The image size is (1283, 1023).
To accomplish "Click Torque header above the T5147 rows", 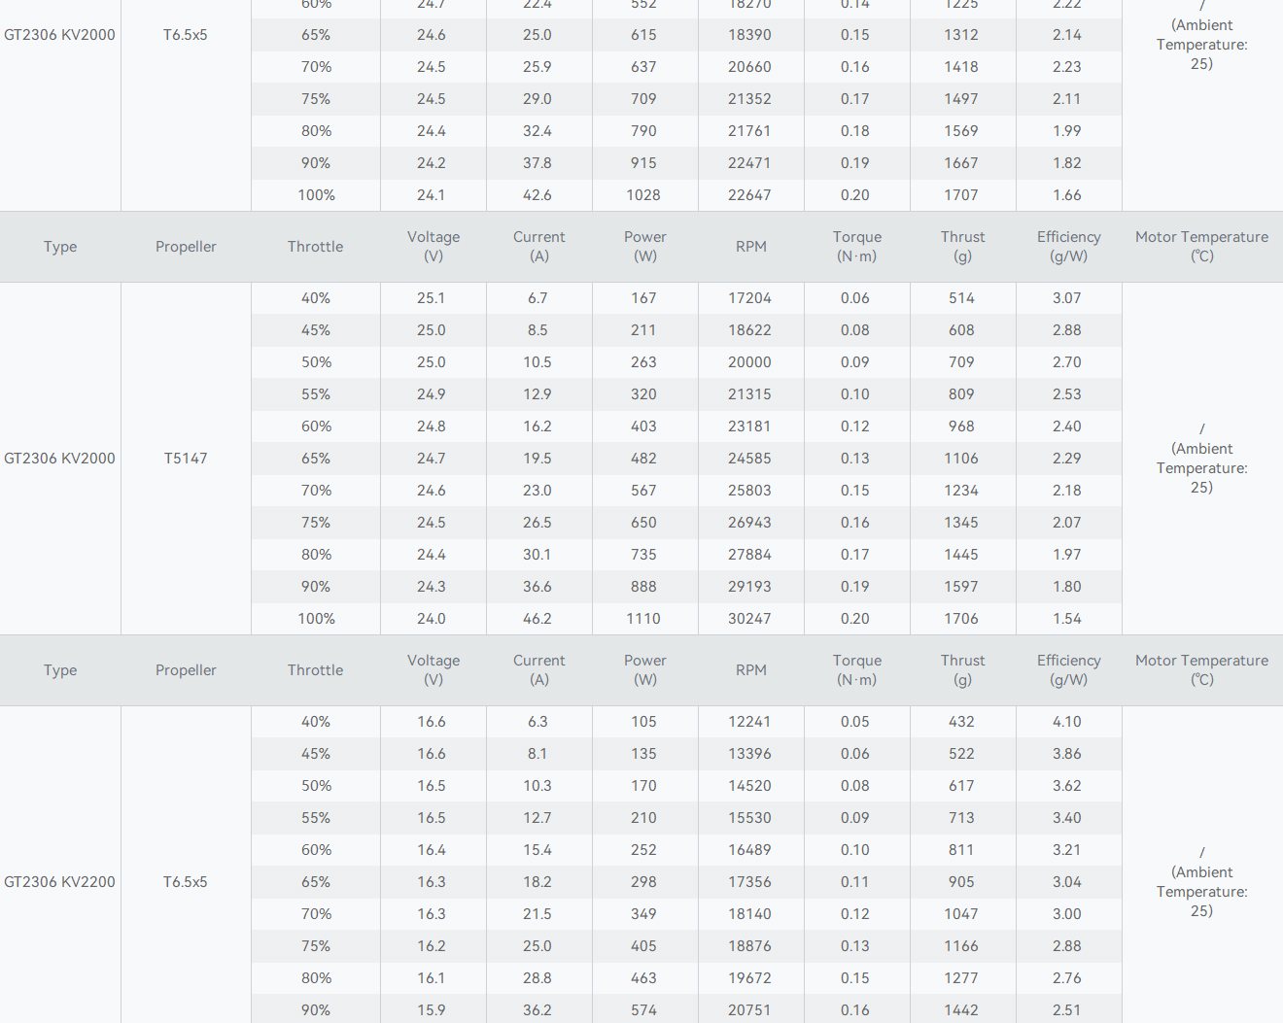I will [x=856, y=247].
